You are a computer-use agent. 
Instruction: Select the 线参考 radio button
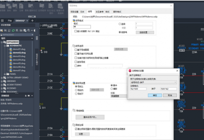120,32
